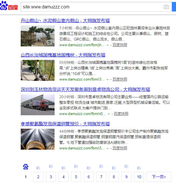This screenshot has height=188, width=176.
Task: Click the Baidu logo icon
Action: coord(9,6)
